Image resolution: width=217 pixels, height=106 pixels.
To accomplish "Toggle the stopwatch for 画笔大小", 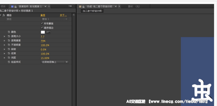I will tap(9, 36).
